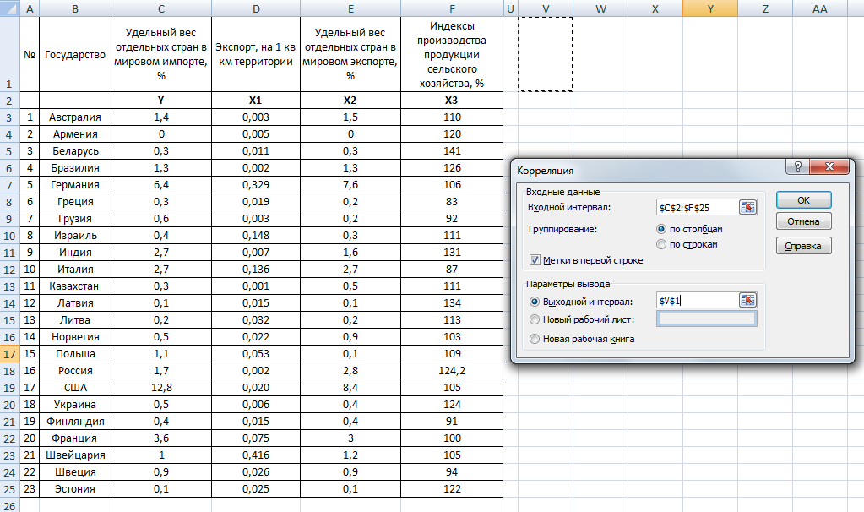Select column F header
864x512 pixels.
tap(452, 8)
